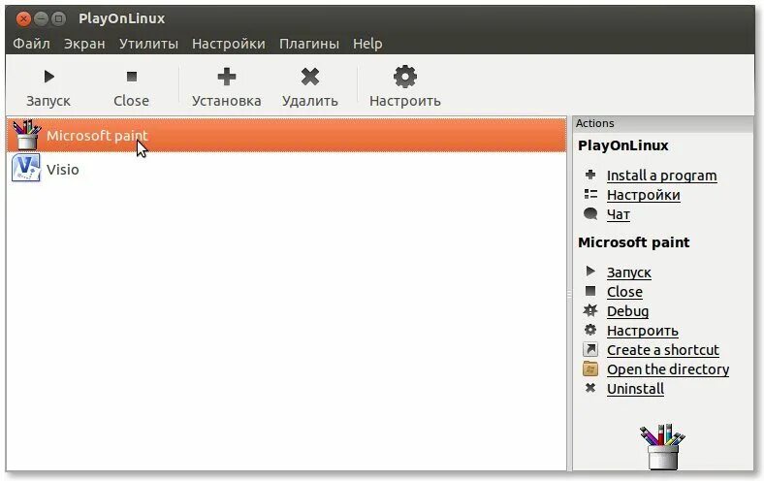764x481 pixels.
Task: Open the Help menu
Action: (367, 44)
